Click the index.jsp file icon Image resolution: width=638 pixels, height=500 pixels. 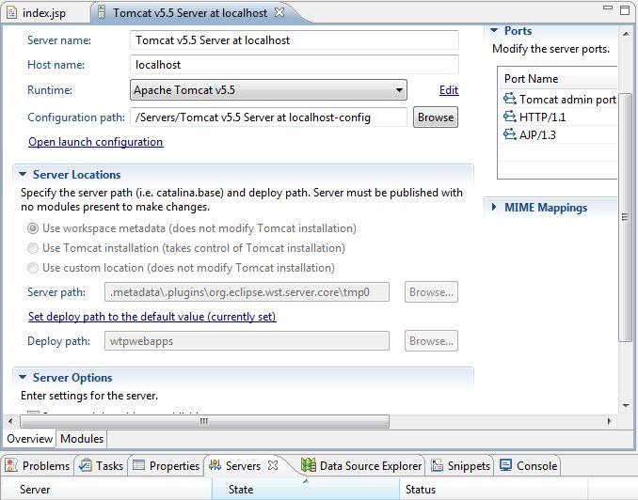(x=12, y=12)
